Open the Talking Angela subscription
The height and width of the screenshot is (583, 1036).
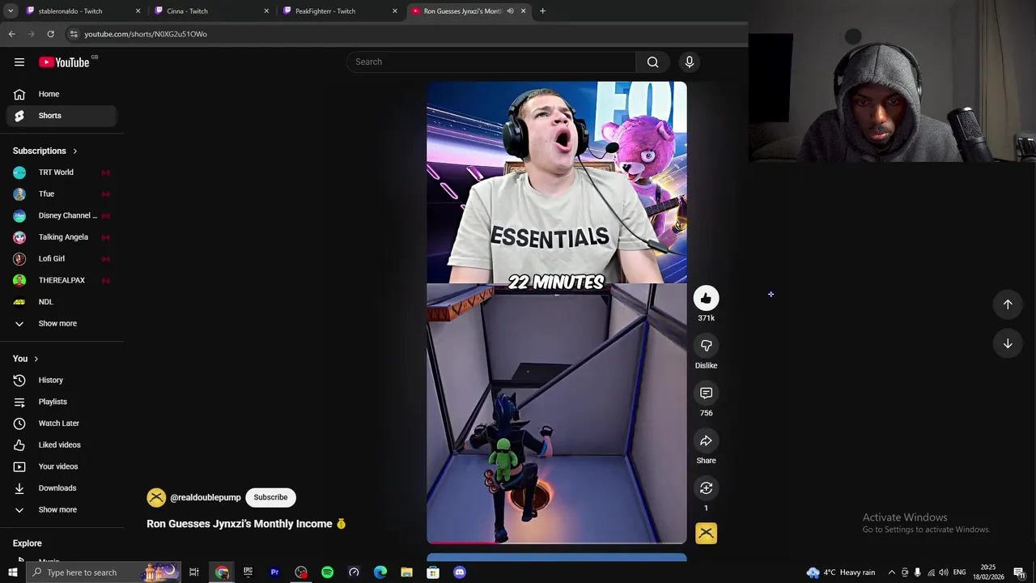point(62,237)
